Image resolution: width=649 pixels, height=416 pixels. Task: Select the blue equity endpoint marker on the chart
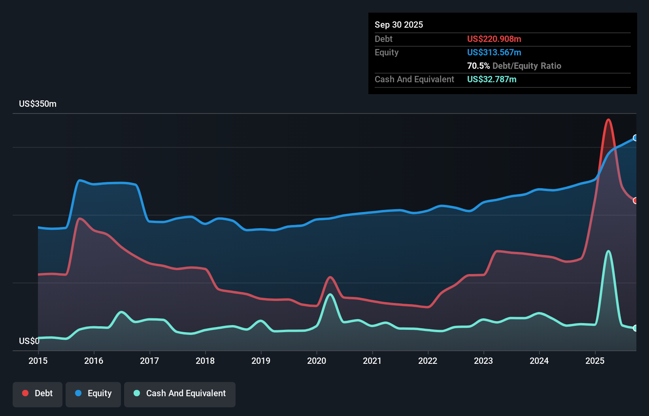coord(635,138)
